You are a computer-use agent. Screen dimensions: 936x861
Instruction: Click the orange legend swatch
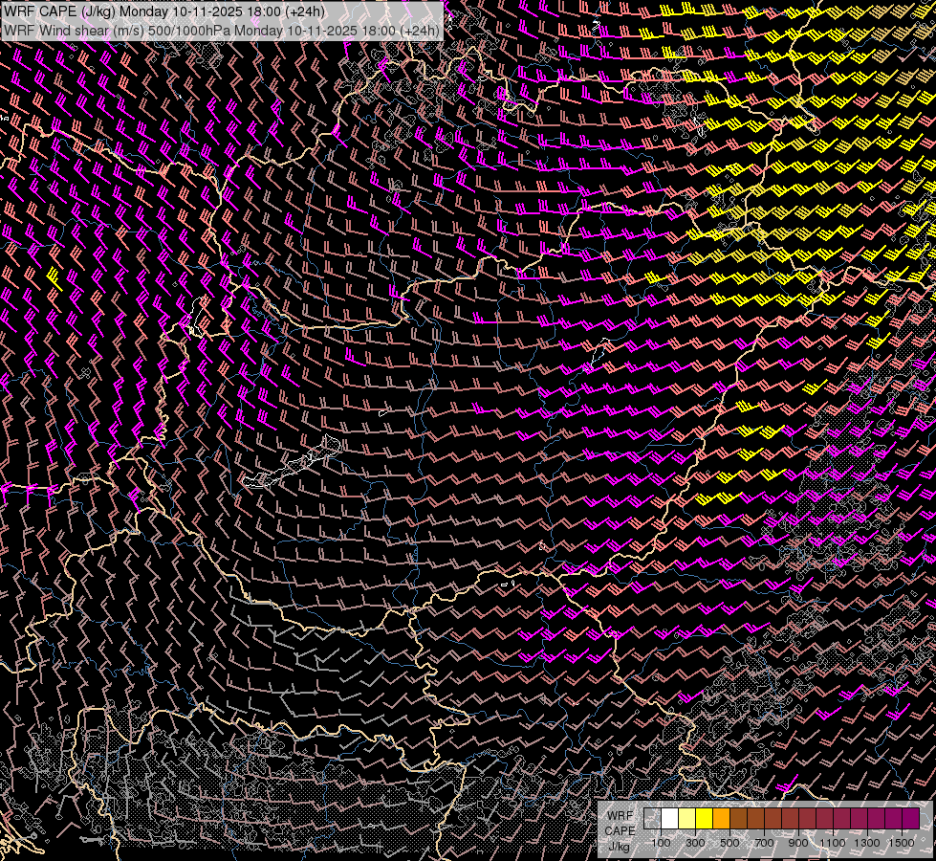[722, 819]
